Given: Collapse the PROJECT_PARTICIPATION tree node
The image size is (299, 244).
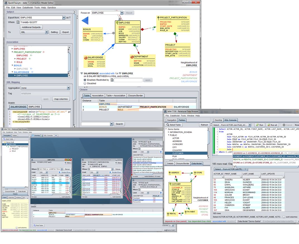Looking at the screenshot, I should point(12,52).
